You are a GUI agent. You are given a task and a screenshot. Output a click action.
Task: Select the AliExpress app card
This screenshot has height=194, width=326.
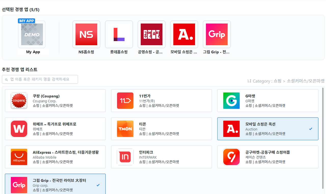coord(55,157)
